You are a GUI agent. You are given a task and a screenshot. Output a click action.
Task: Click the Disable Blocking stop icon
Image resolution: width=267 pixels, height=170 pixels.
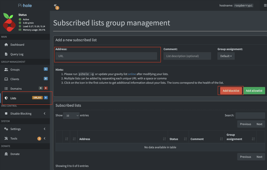(x=6, y=114)
